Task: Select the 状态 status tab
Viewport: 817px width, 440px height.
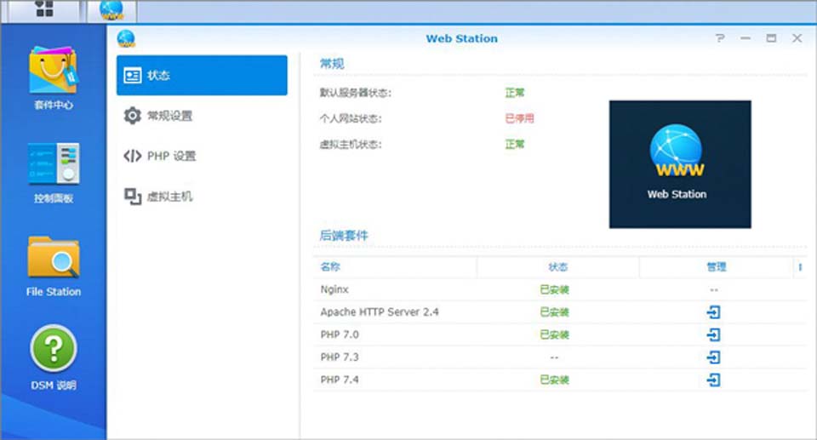Action: click(203, 76)
